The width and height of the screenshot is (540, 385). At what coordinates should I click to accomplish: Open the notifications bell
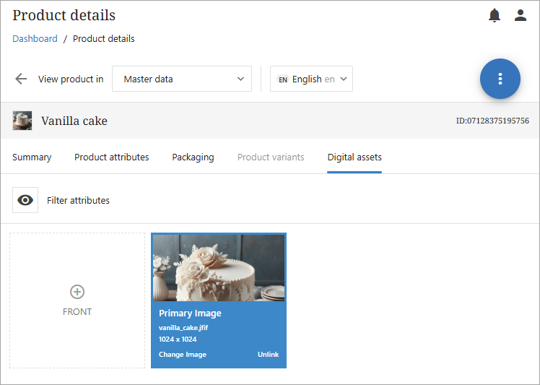495,15
